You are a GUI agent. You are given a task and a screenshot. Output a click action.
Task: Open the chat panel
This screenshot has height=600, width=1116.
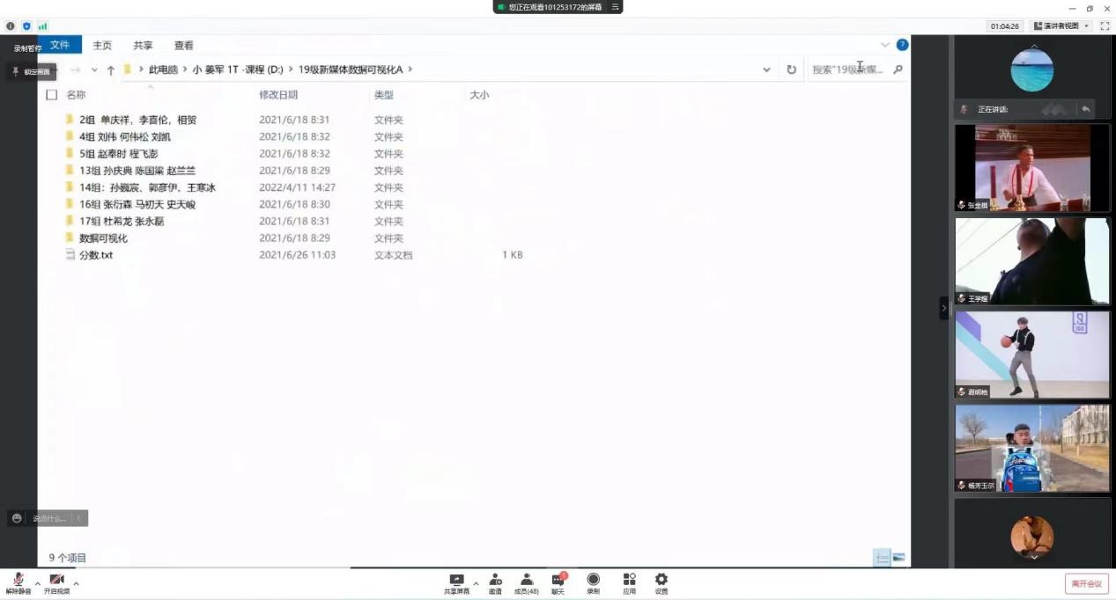pos(558,583)
